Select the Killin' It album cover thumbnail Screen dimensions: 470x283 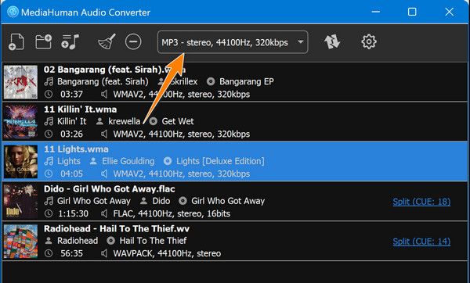[20, 122]
